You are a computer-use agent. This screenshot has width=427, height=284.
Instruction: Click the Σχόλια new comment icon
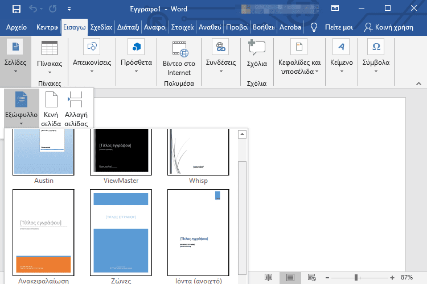[257, 48]
